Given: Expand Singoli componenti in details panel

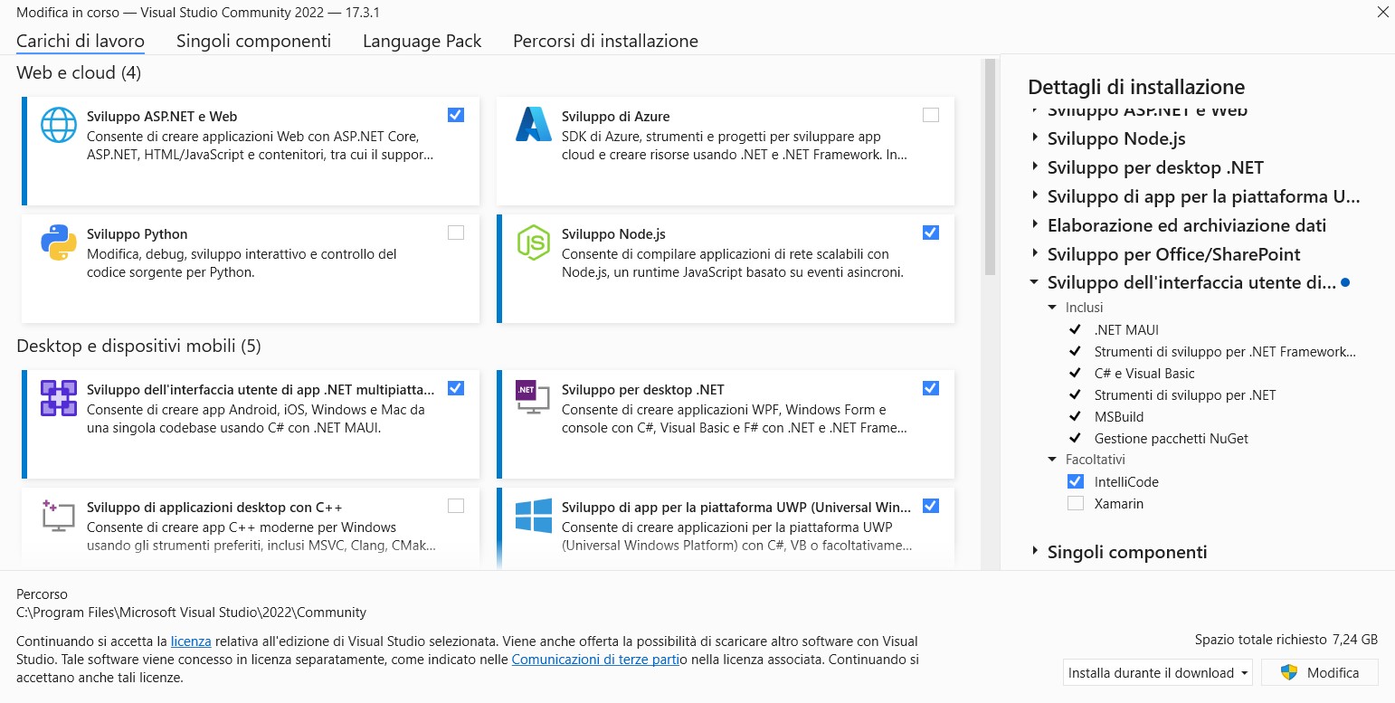Looking at the screenshot, I should 1035,552.
